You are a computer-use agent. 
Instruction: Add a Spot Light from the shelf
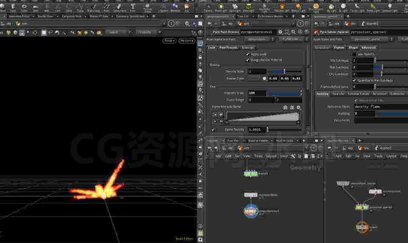click(235, 7)
